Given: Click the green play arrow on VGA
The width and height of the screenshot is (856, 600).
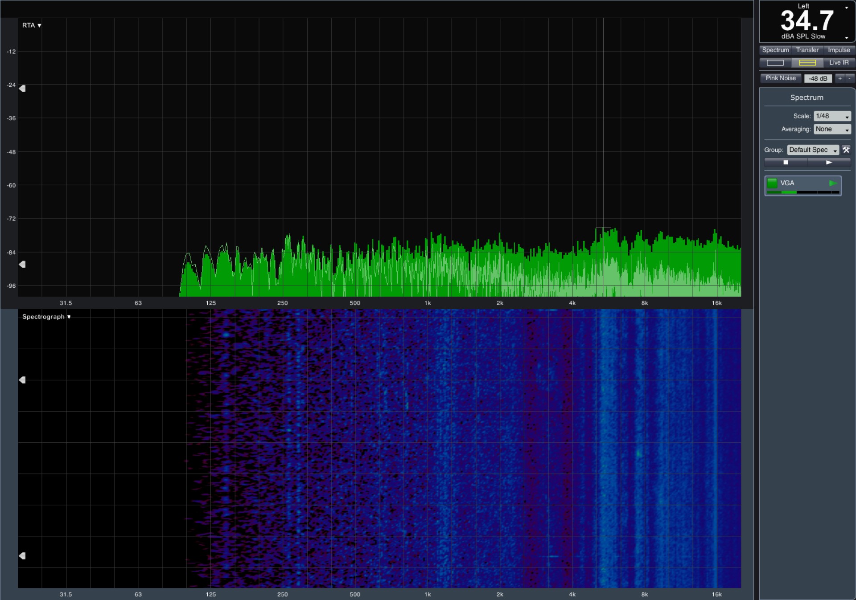Looking at the screenshot, I should click(x=832, y=183).
